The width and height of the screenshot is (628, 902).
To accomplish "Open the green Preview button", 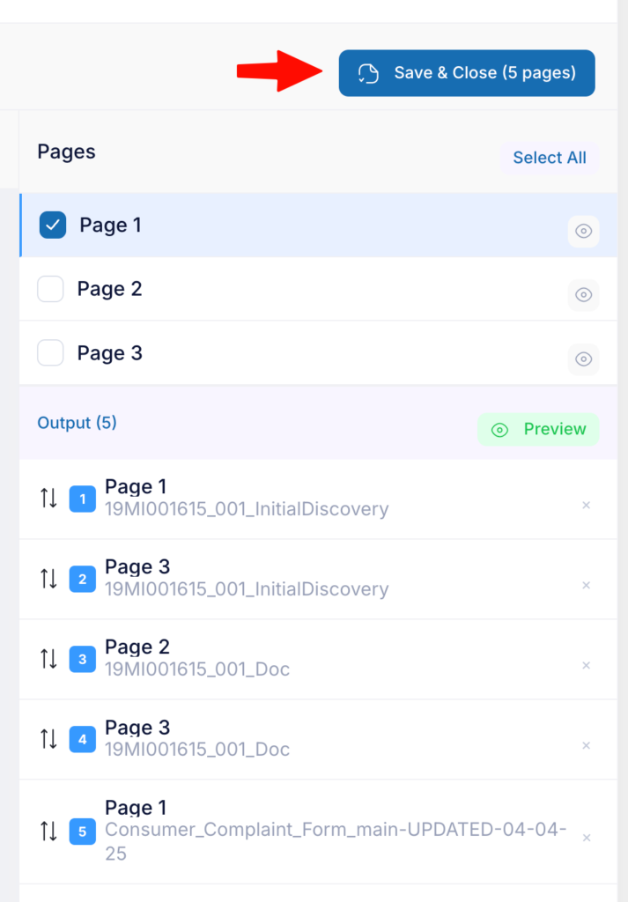I will click(x=538, y=429).
